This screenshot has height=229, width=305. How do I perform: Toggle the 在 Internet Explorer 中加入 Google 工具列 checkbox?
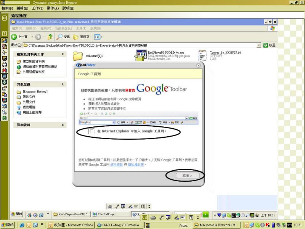91,131
